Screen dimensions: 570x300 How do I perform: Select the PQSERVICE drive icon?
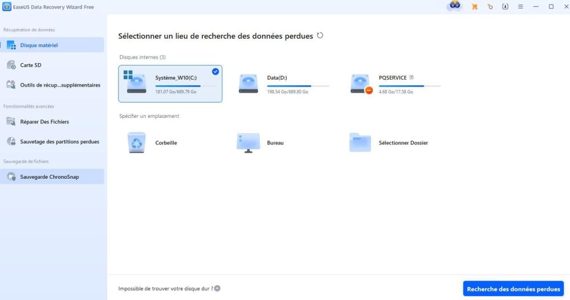361,84
